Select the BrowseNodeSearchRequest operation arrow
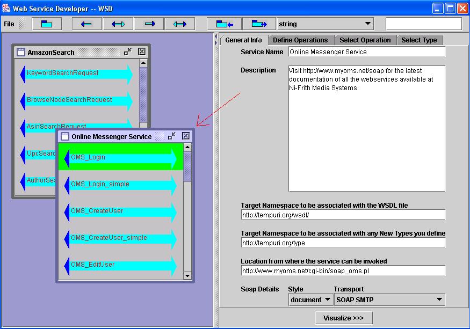 point(76,100)
